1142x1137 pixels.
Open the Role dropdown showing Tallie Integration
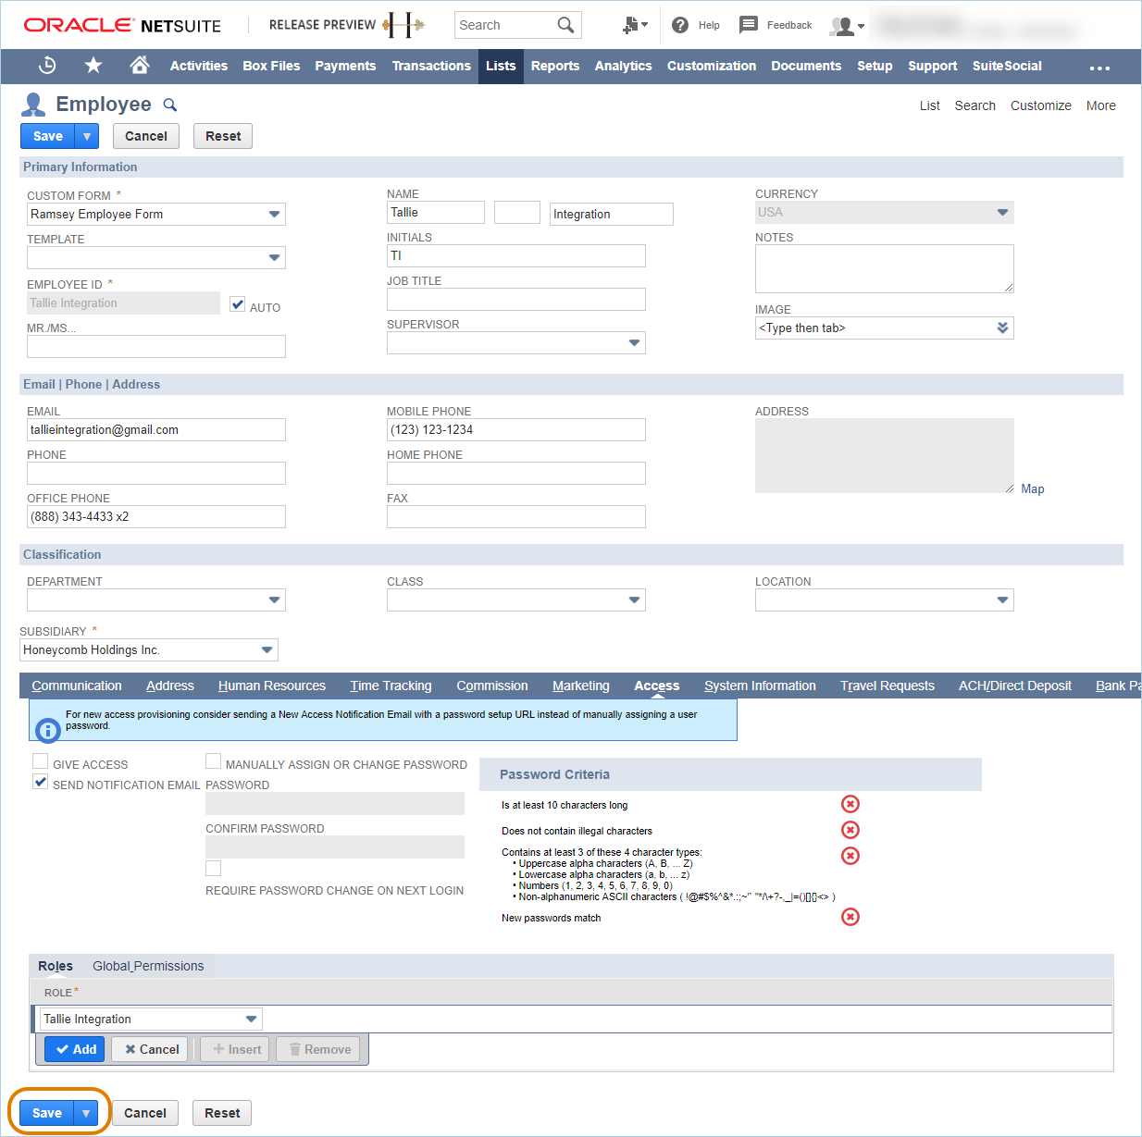pos(251,1020)
